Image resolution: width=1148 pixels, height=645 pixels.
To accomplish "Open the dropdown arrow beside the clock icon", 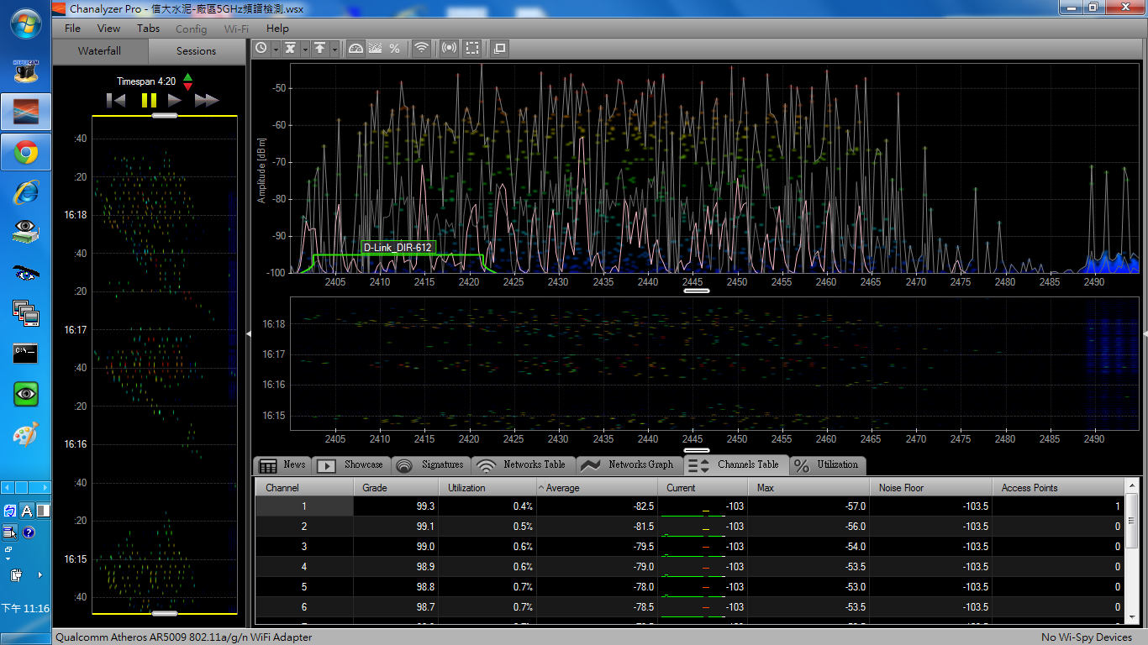I will tap(275, 50).
